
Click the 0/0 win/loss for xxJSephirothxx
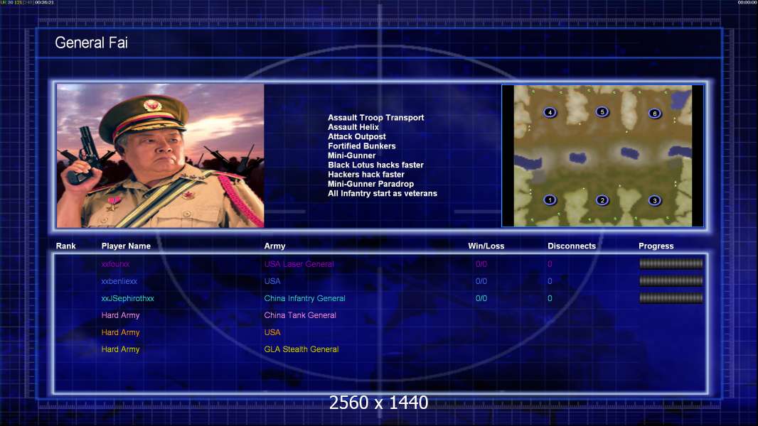tap(481, 299)
